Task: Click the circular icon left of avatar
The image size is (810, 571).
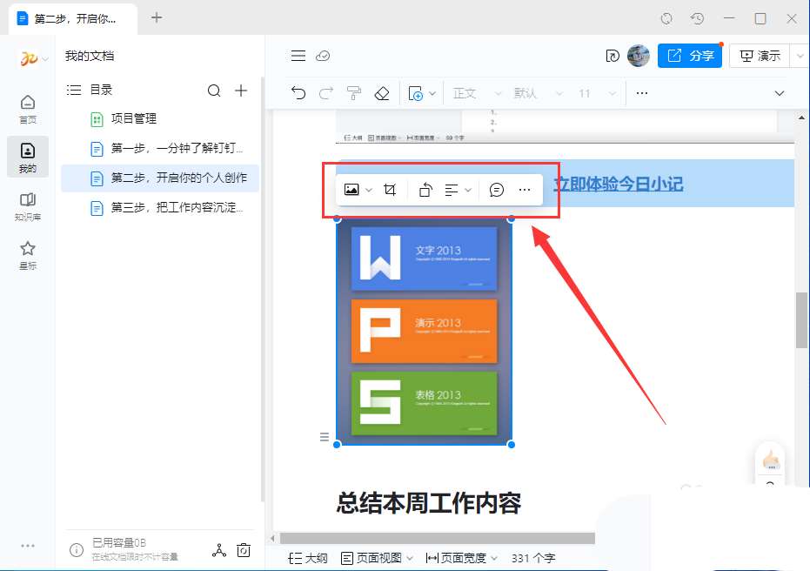Action: pos(613,56)
